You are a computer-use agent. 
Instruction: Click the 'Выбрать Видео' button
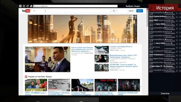(133, 6)
